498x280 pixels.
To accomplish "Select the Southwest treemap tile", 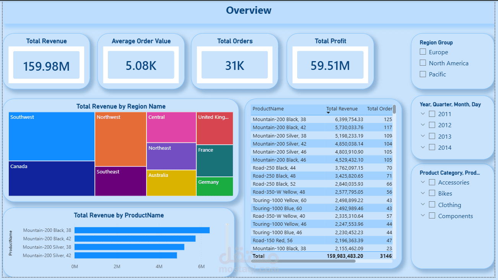I will (x=52, y=136).
